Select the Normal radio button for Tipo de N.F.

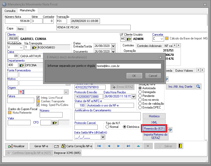(x=107, y=127)
